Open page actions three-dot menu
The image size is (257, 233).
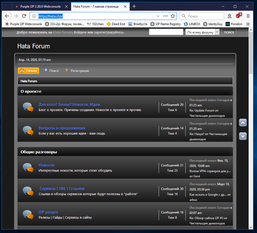pos(165,16)
